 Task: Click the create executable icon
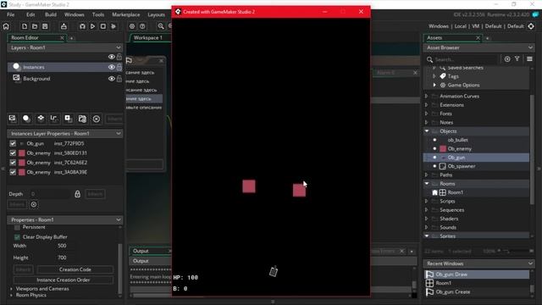coord(64,26)
